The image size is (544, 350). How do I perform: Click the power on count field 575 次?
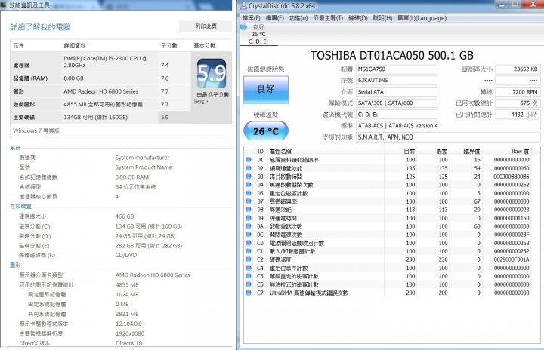(518, 103)
